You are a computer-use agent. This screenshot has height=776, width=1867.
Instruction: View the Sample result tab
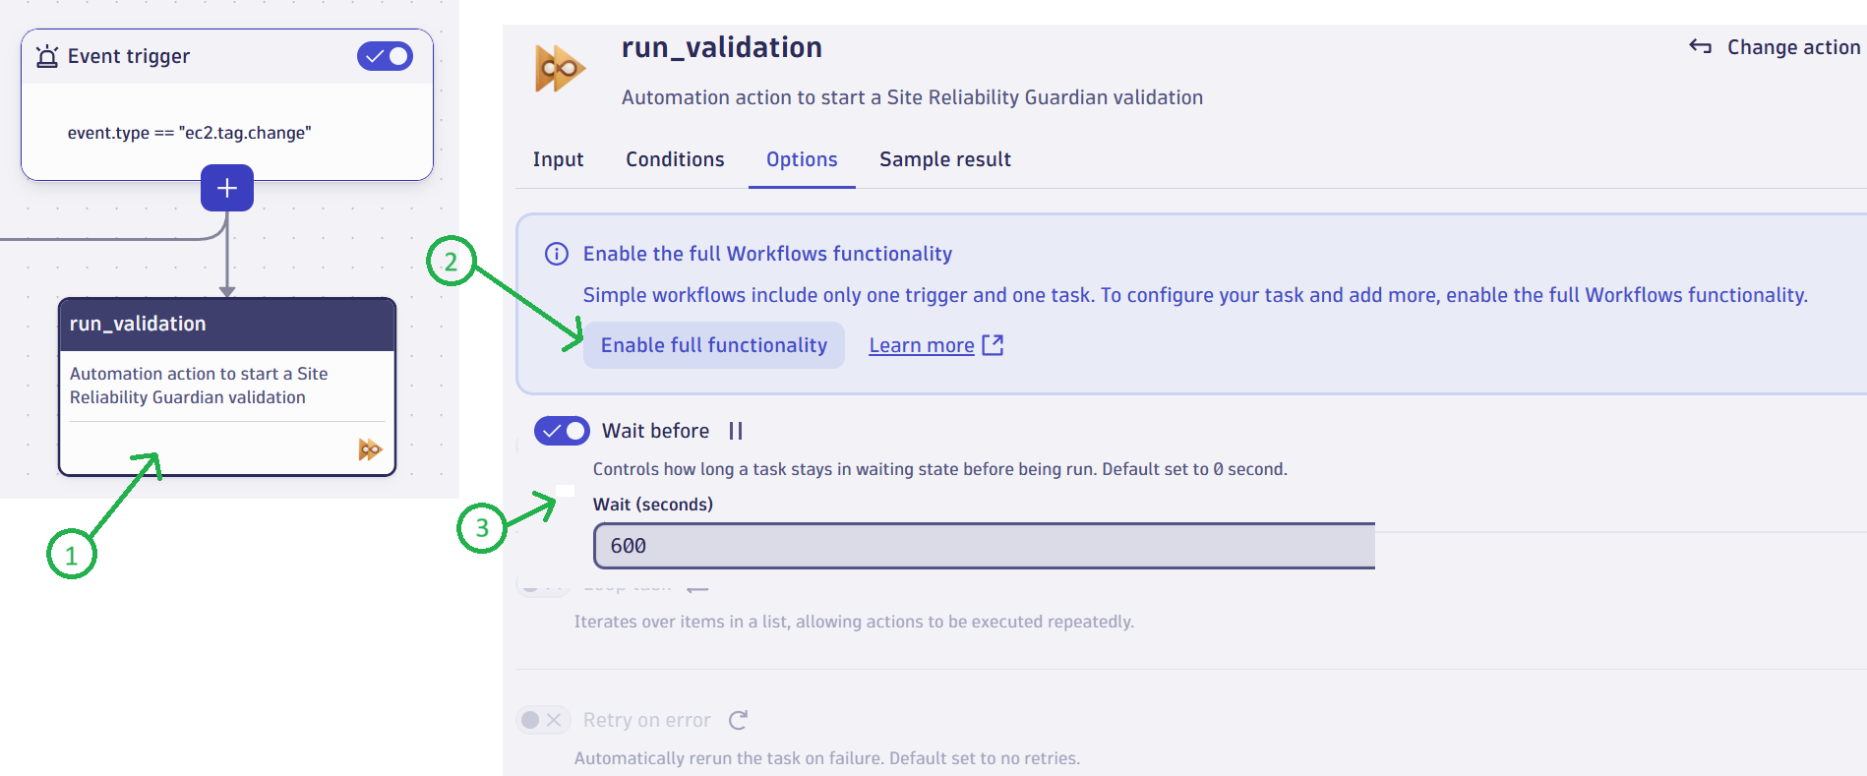pos(944,159)
